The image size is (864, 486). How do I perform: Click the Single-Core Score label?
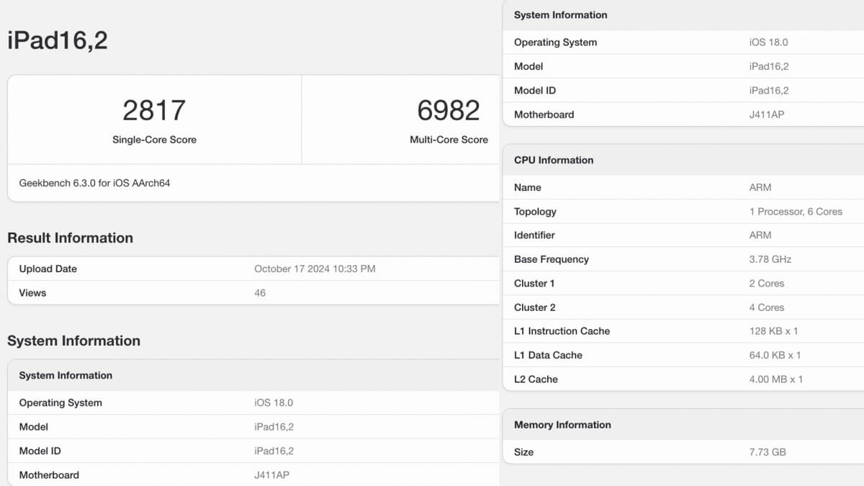click(x=154, y=140)
